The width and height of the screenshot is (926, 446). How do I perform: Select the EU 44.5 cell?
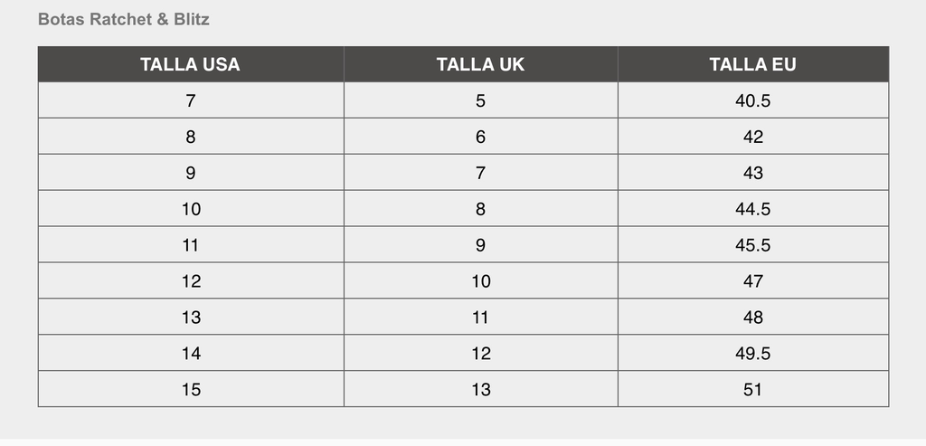click(x=753, y=209)
